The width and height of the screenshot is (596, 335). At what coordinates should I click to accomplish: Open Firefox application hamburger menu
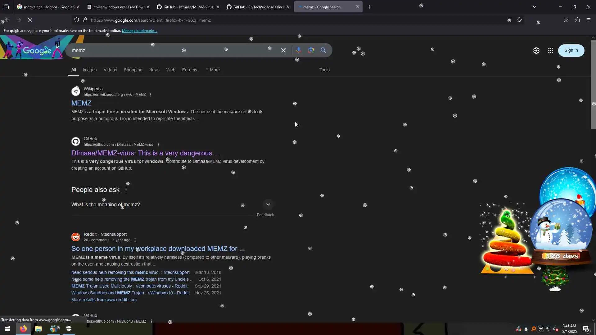click(589, 20)
